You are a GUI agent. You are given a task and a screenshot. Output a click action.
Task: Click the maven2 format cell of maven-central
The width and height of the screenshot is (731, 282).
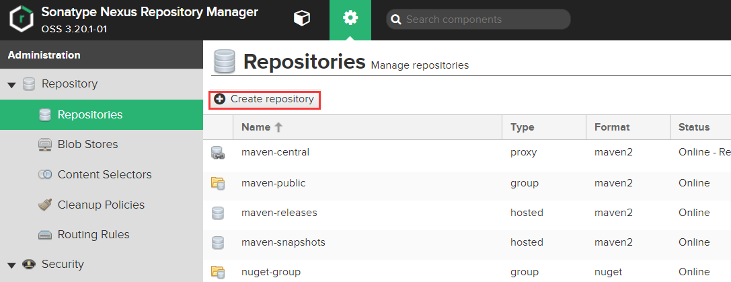[x=613, y=153]
